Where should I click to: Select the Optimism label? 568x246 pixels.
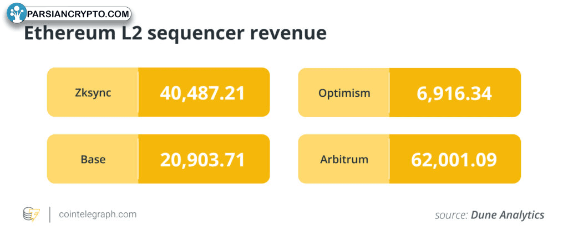click(x=344, y=93)
